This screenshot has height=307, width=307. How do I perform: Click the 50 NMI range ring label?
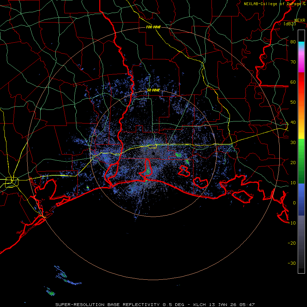tap(153, 90)
